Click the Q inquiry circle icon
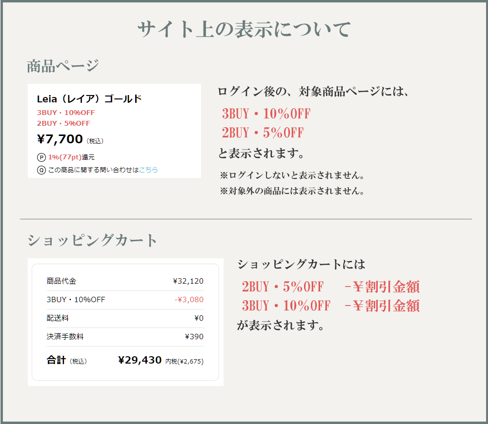The width and height of the screenshot is (488, 424). click(41, 170)
